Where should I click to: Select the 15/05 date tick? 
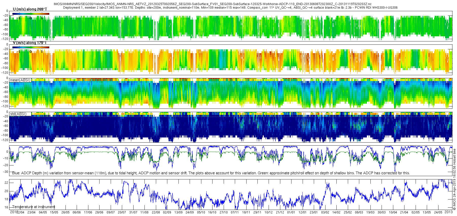(54, 212)
